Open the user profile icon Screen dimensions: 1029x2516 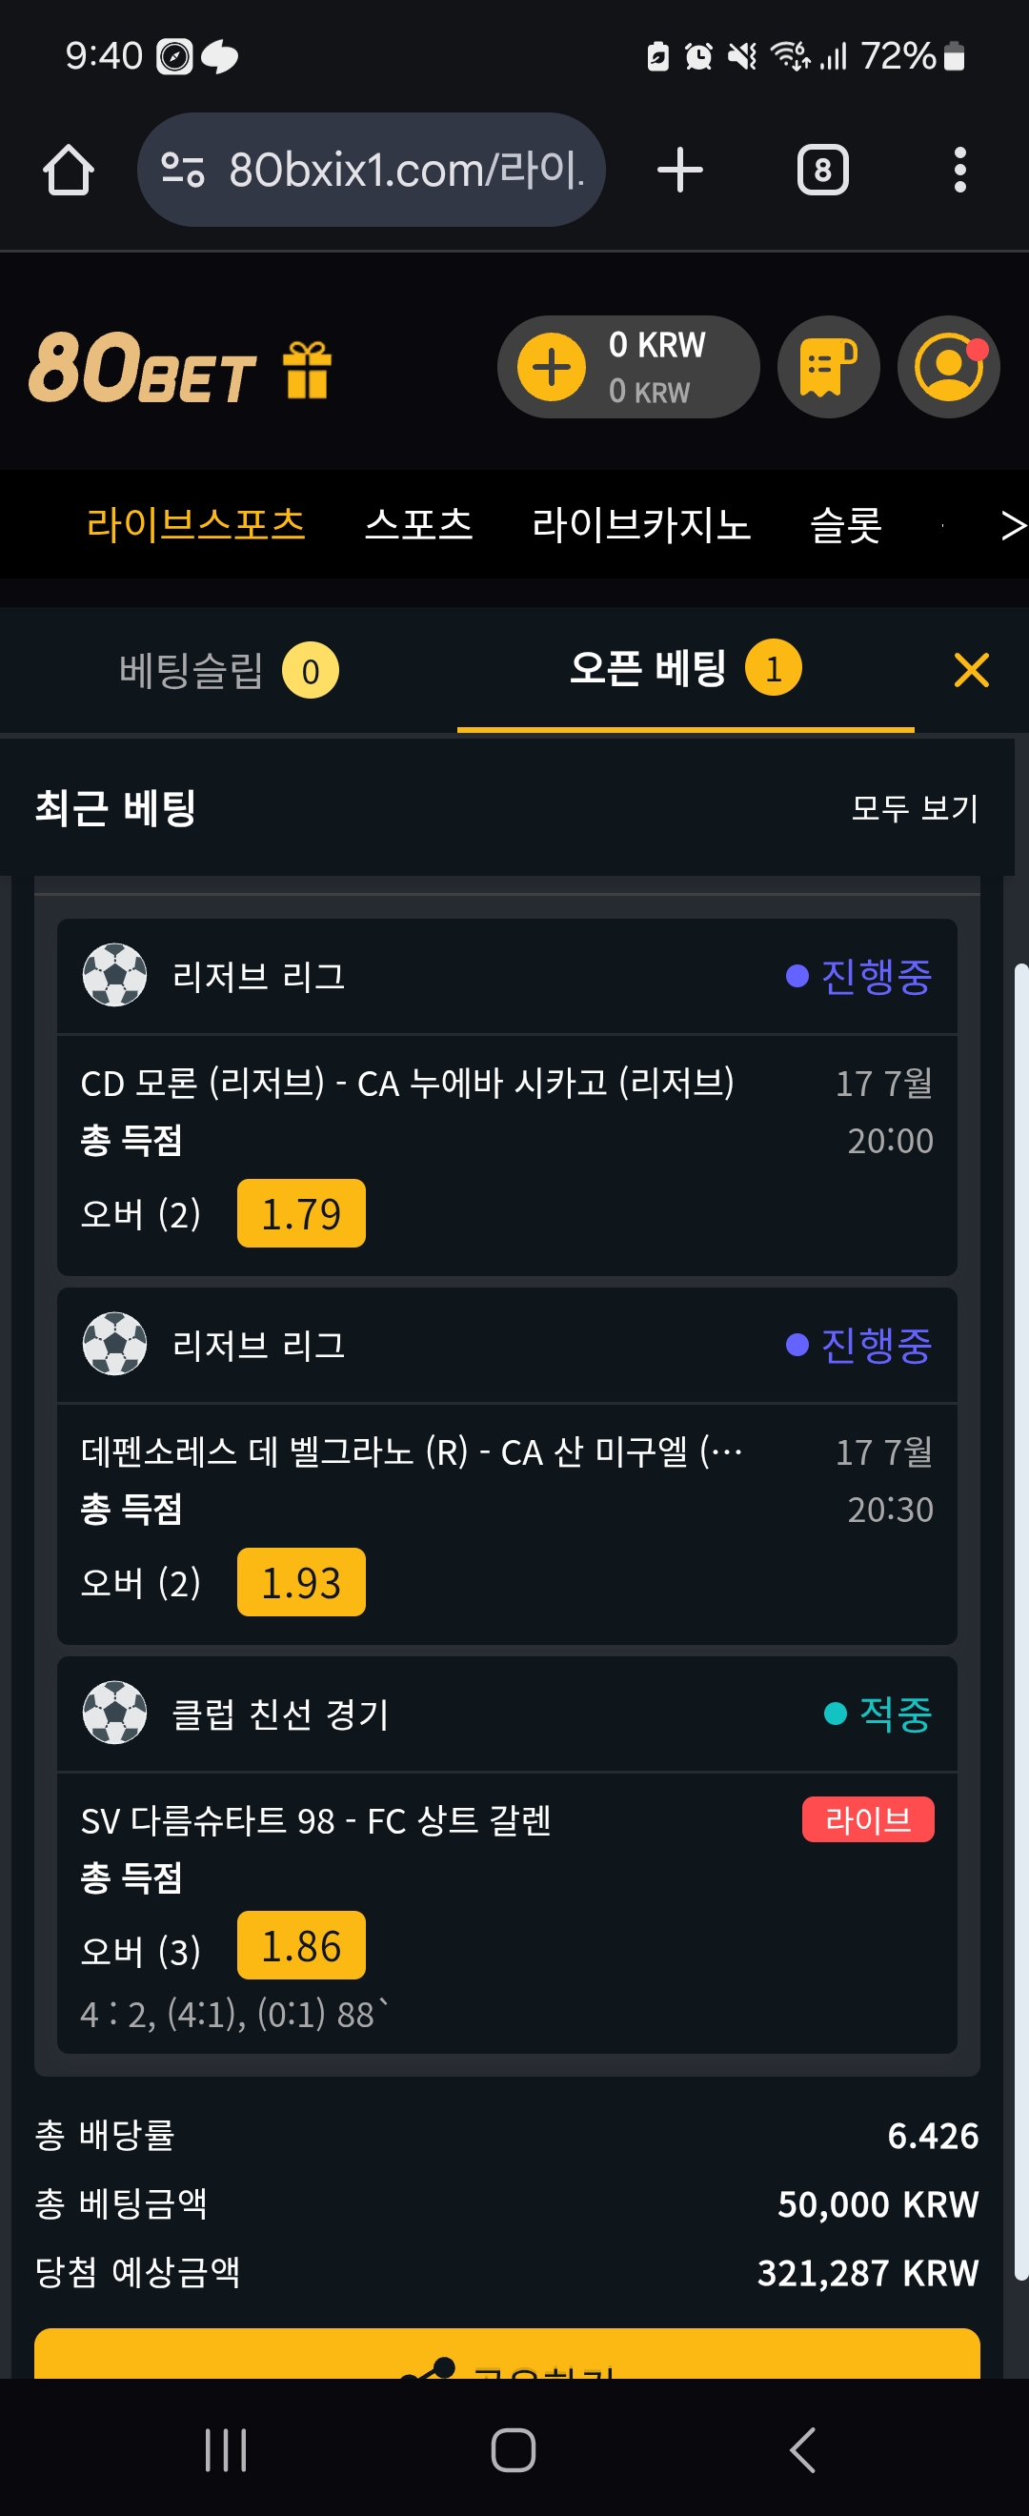(948, 367)
